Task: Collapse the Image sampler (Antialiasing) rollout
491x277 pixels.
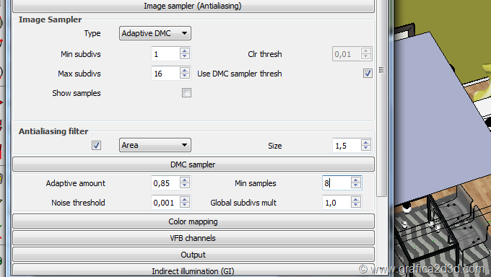Action: point(194,6)
